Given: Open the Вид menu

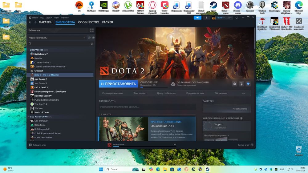Looking at the screenshot, I should point(42,18).
